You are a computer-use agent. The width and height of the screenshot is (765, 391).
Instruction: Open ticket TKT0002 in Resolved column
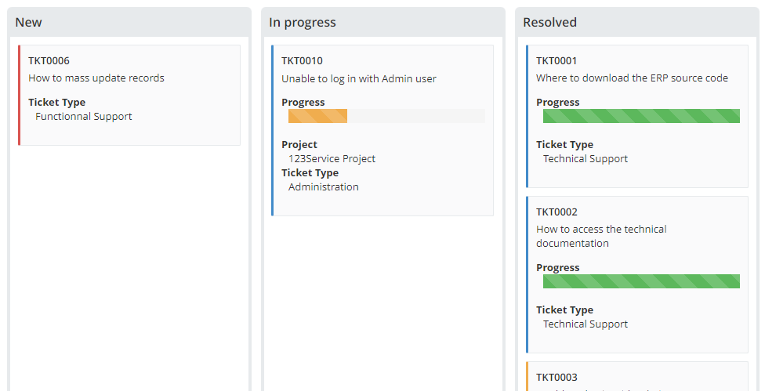637,274
